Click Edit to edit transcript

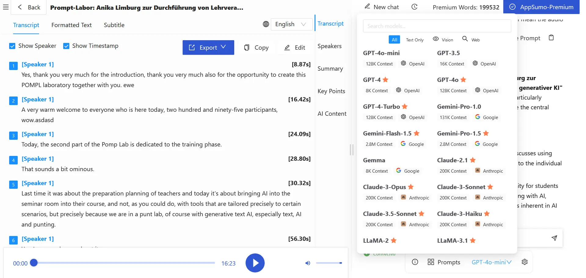(295, 48)
